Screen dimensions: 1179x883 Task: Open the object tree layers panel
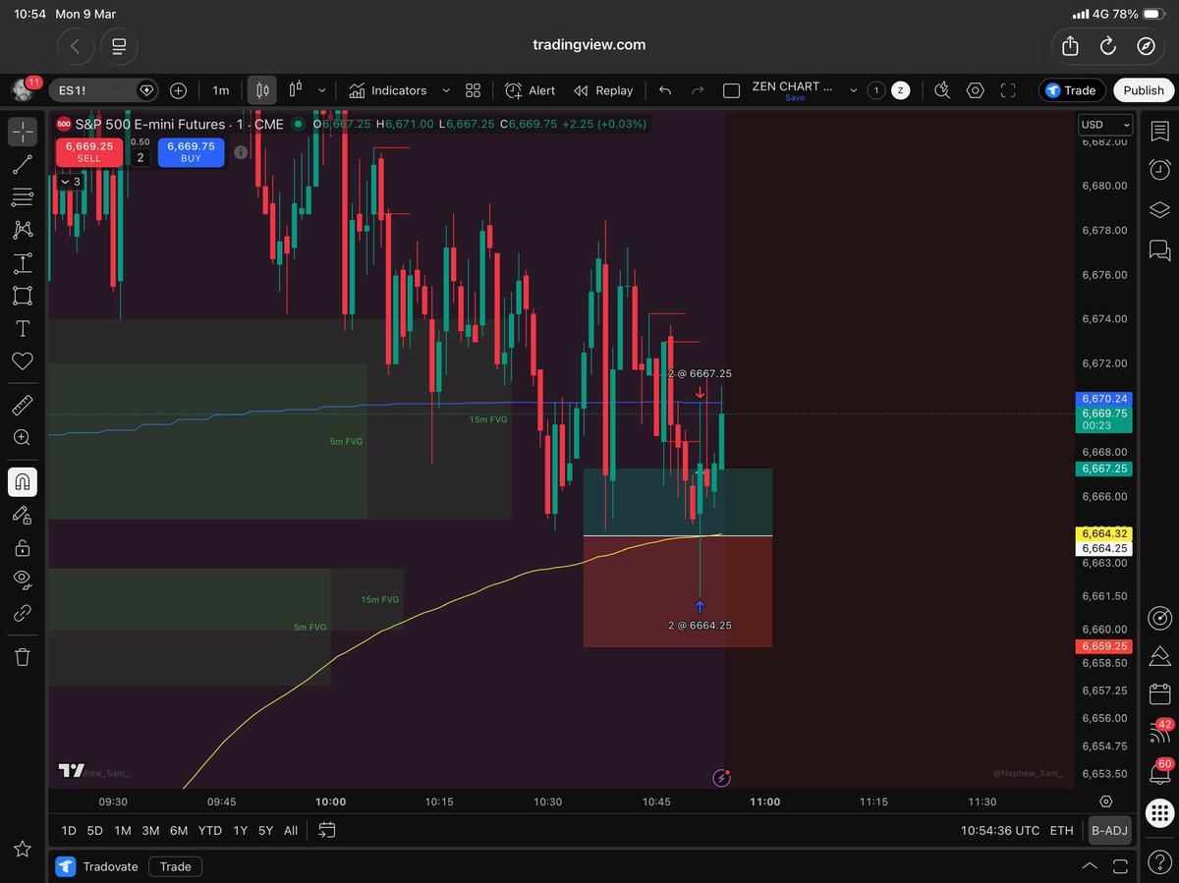[1159, 210]
